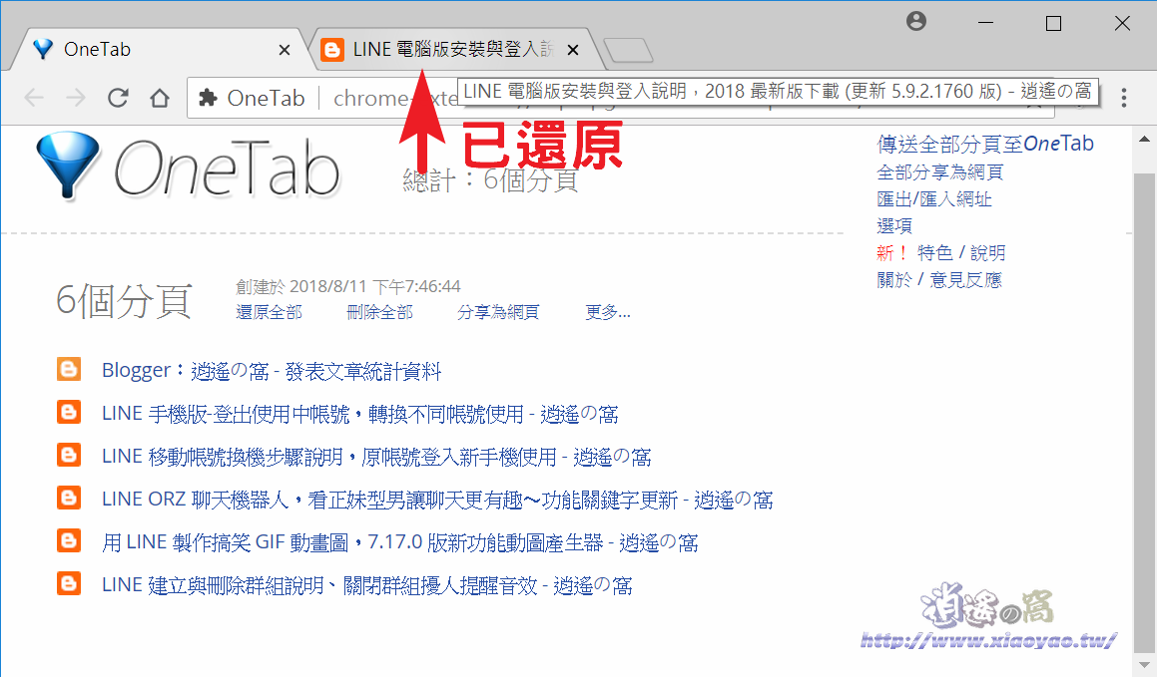This screenshot has width=1157, height=677.
Task: Maximize the Chrome window
Action: pos(1054,23)
